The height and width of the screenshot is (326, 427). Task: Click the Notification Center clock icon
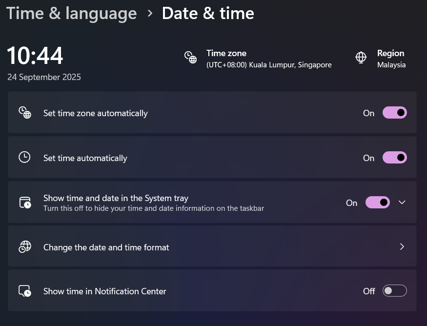(x=24, y=290)
